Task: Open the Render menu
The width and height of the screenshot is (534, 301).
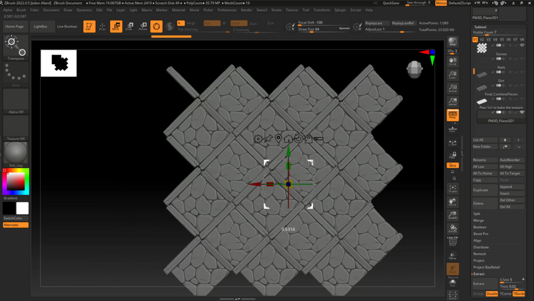Action: 246,10
